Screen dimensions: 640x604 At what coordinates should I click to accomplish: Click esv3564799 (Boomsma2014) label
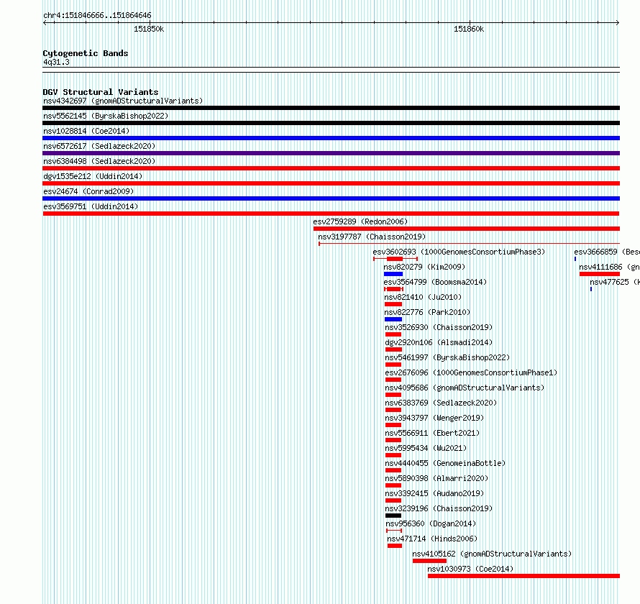(435, 282)
